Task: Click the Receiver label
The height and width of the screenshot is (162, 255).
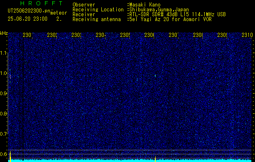Action: click(84, 15)
